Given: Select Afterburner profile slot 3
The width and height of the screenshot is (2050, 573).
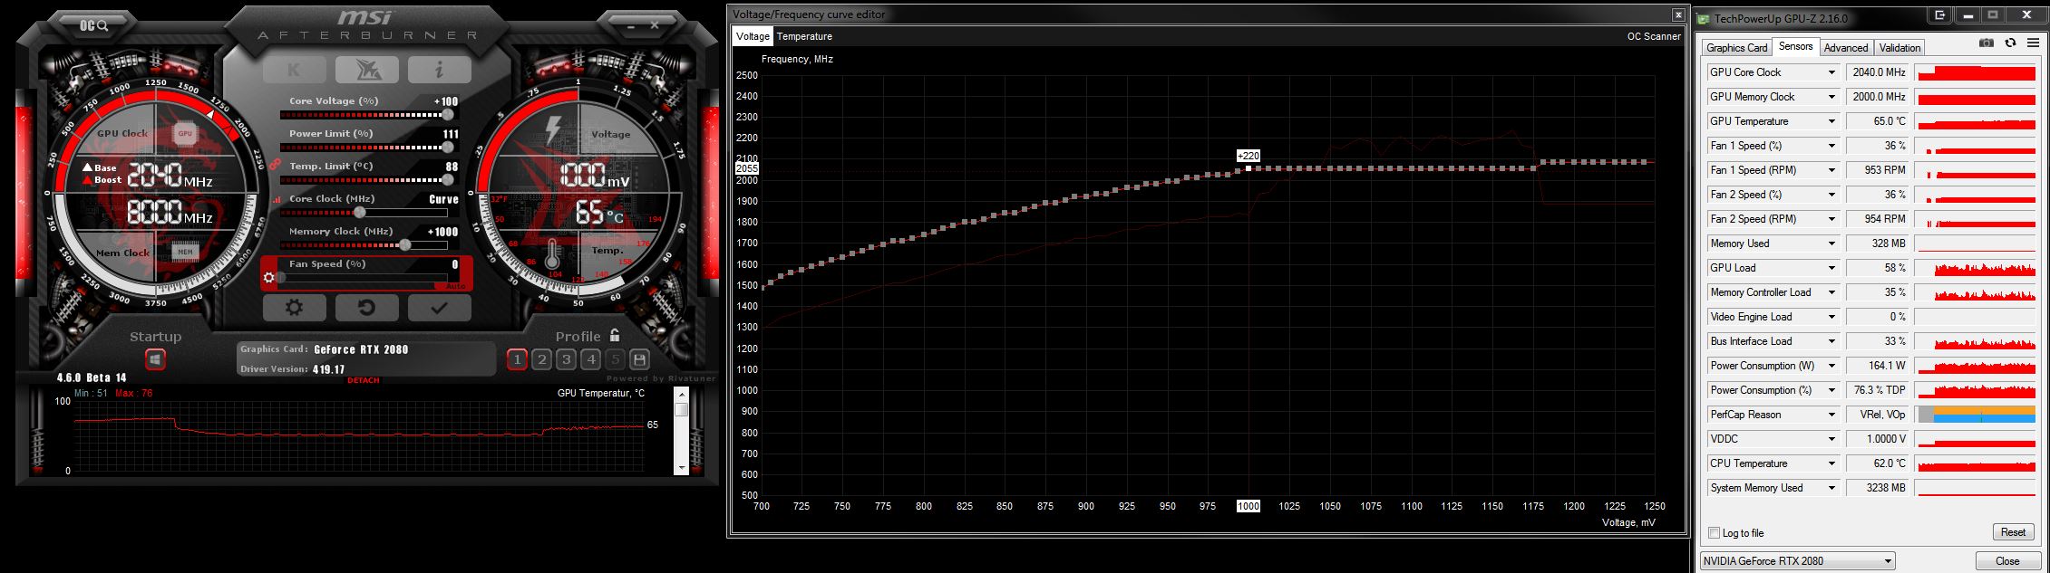Looking at the screenshot, I should (566, 359).
